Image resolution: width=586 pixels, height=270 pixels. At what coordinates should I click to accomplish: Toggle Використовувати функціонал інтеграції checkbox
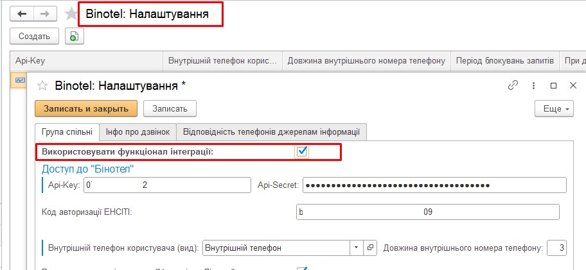pos(302,151)
